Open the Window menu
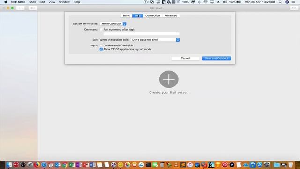Image resolution: width=300 pixels, height=169 pixels. [x=64, y=2]
